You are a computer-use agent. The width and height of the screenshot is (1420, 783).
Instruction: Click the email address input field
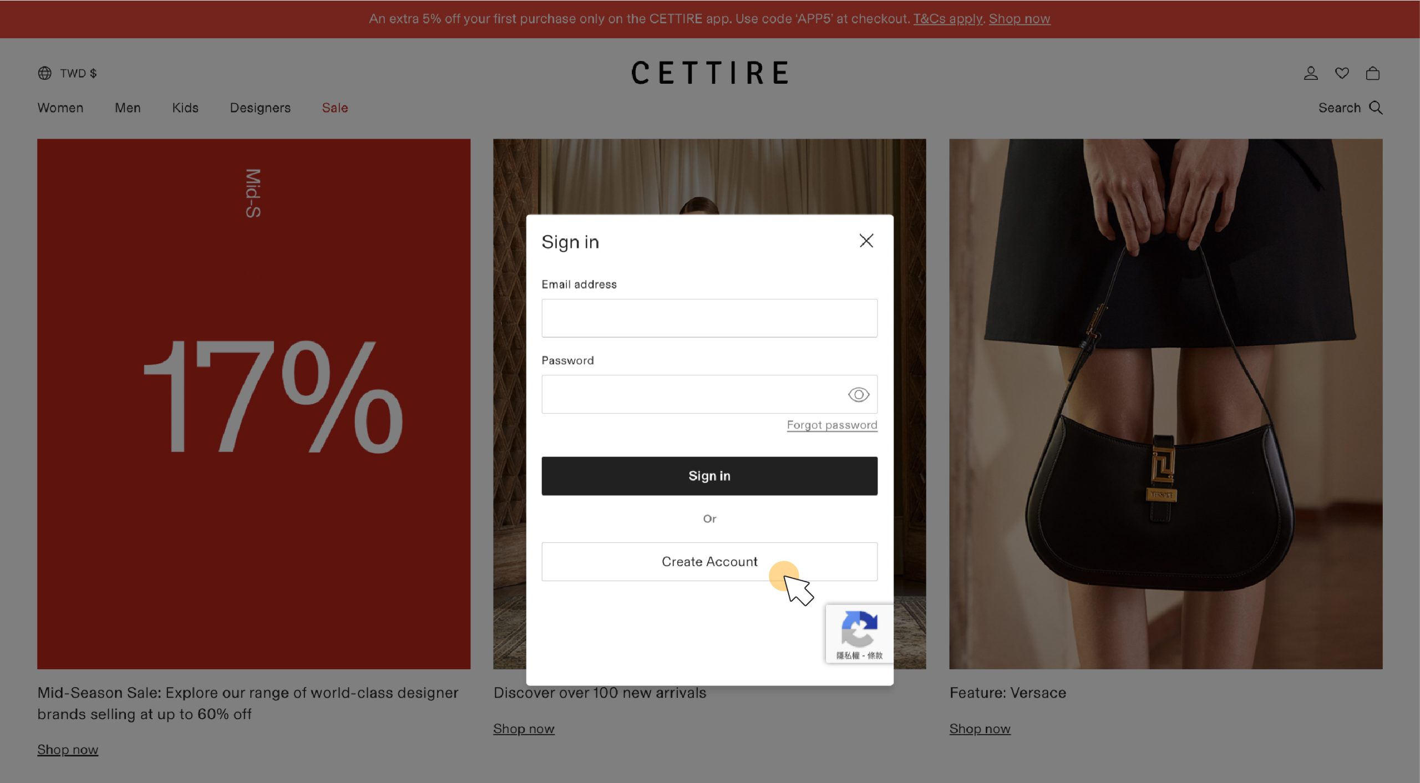tap(709, 317)
